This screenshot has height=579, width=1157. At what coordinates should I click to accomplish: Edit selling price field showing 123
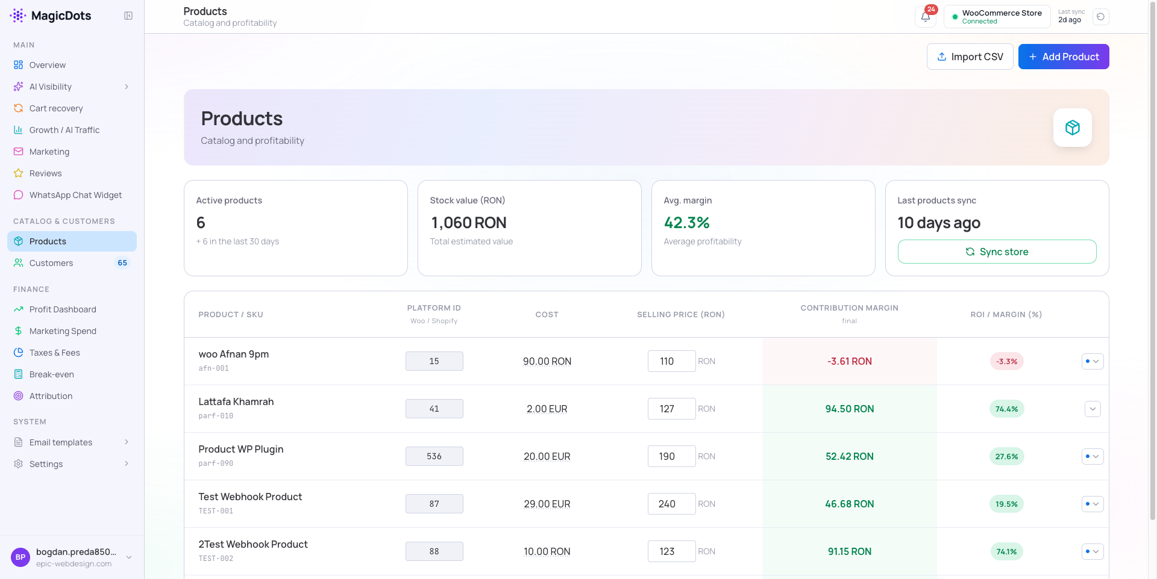tap(671, 551)
